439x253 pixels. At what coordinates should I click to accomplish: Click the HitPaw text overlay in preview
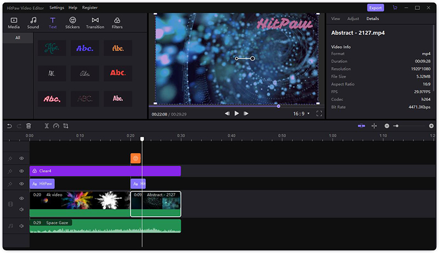pos(284,23)
